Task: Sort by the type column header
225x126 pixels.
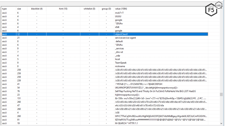Action: [x=4, y=9]
